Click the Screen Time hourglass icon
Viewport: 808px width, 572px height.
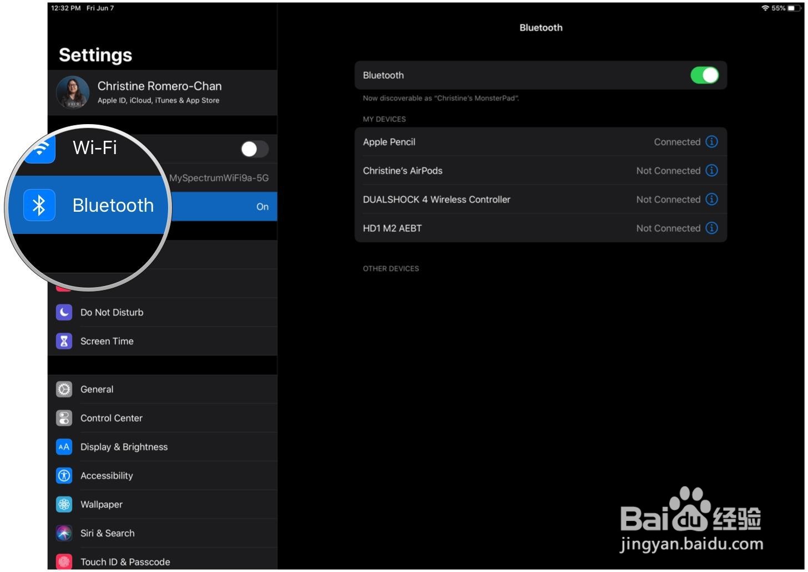point(64,341)
